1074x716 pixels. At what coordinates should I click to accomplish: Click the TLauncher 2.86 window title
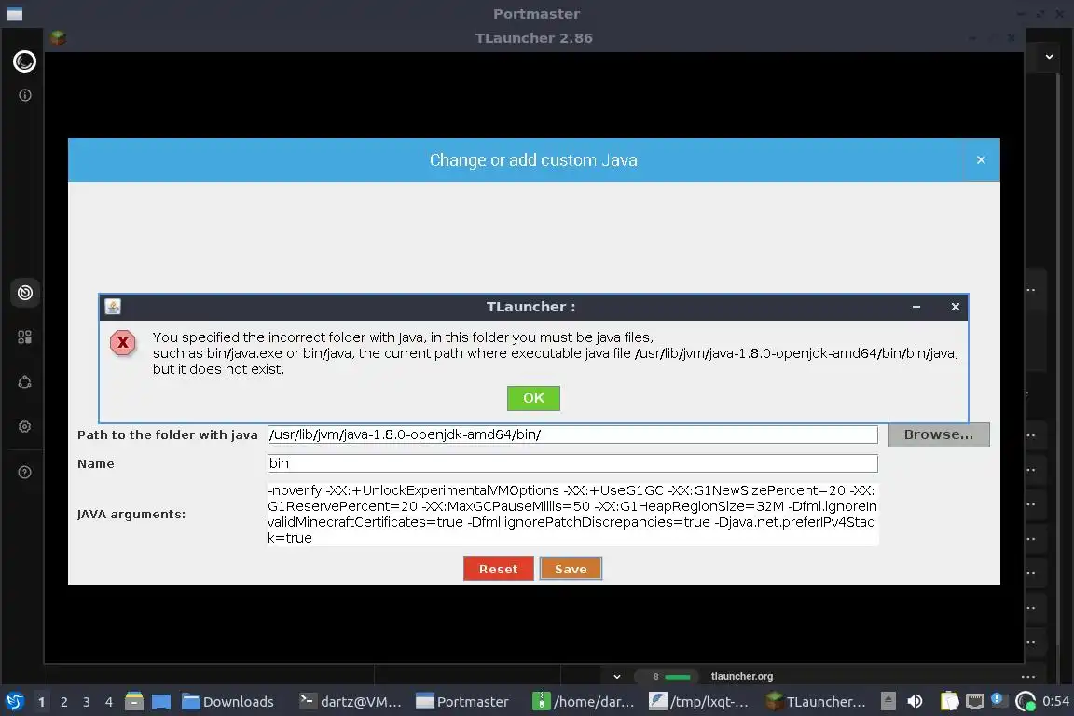point(534,37)
